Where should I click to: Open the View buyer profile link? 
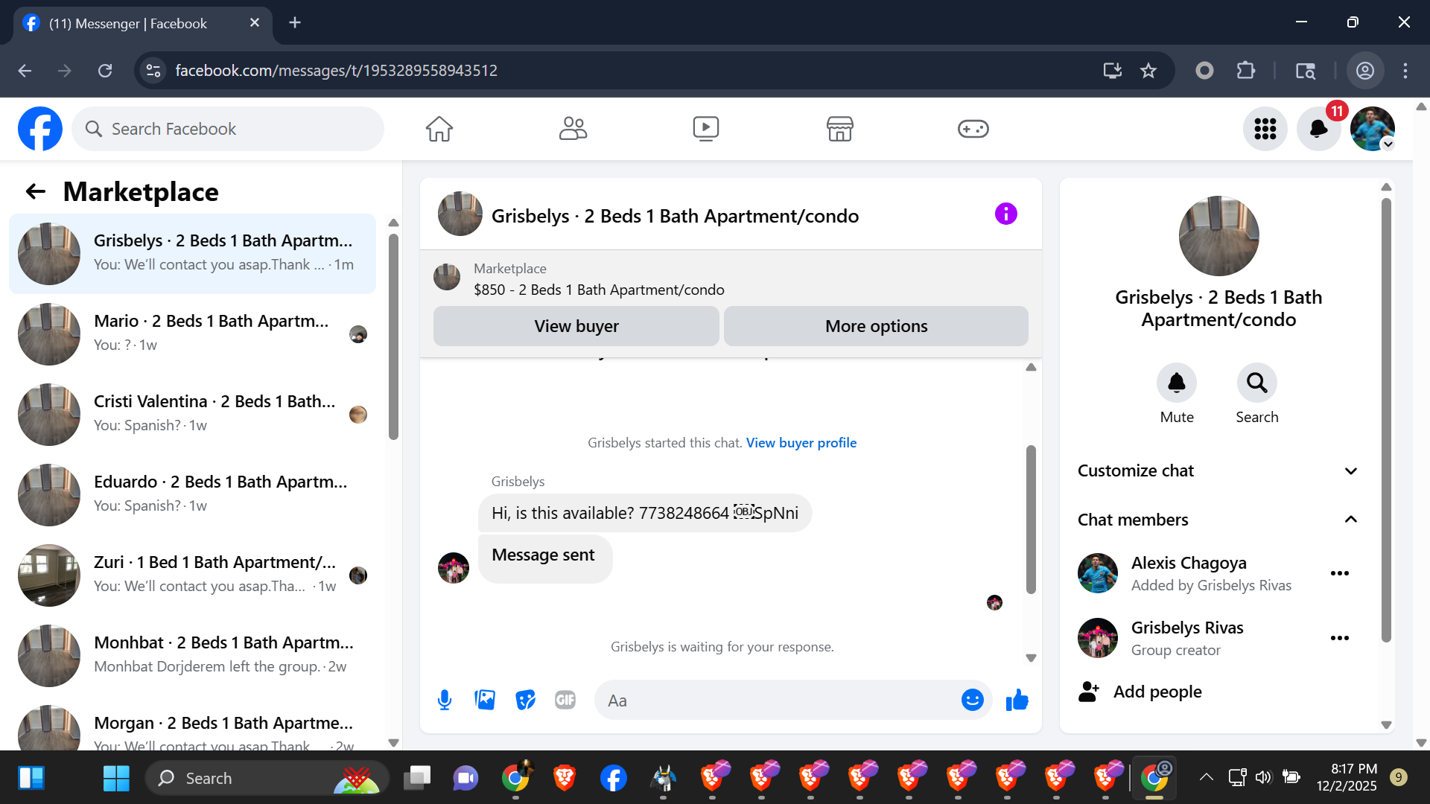pyautogui.click(x=801, y=443)
